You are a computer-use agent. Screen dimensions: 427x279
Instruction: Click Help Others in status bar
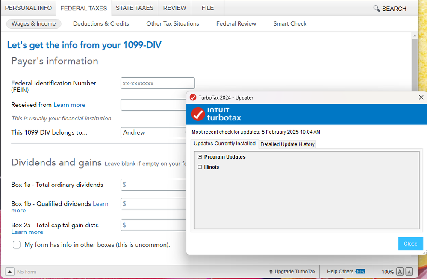click(340, 271)
